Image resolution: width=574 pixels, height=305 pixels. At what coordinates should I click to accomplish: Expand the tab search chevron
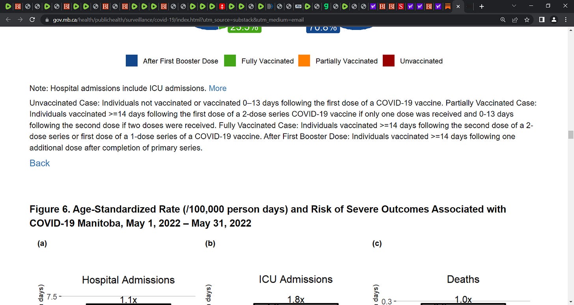(x=514, y=6)
